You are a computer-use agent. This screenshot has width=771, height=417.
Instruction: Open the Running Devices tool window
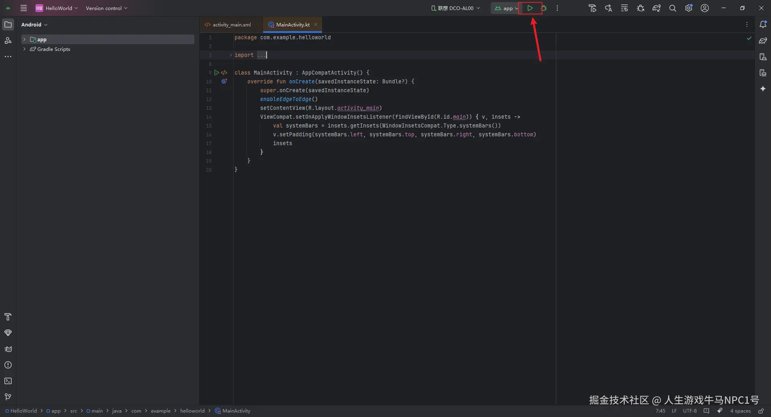(x=763, y=73)
